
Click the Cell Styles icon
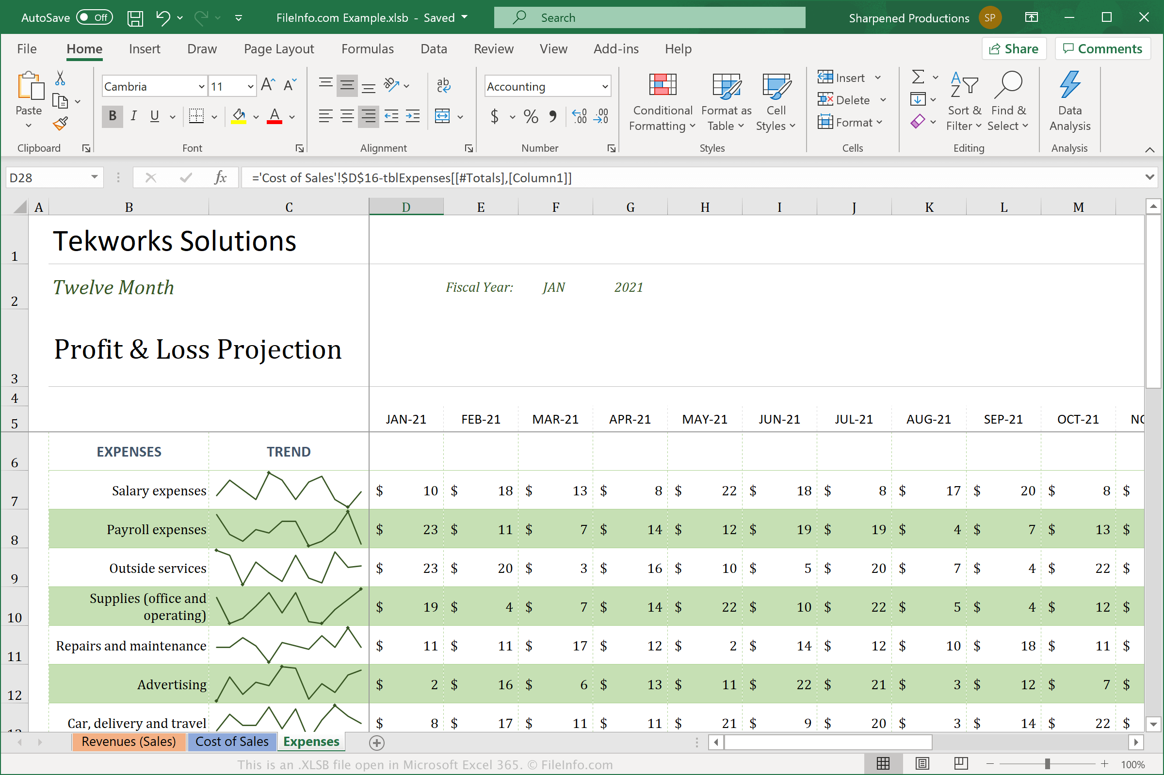click(x=776, y=105)
